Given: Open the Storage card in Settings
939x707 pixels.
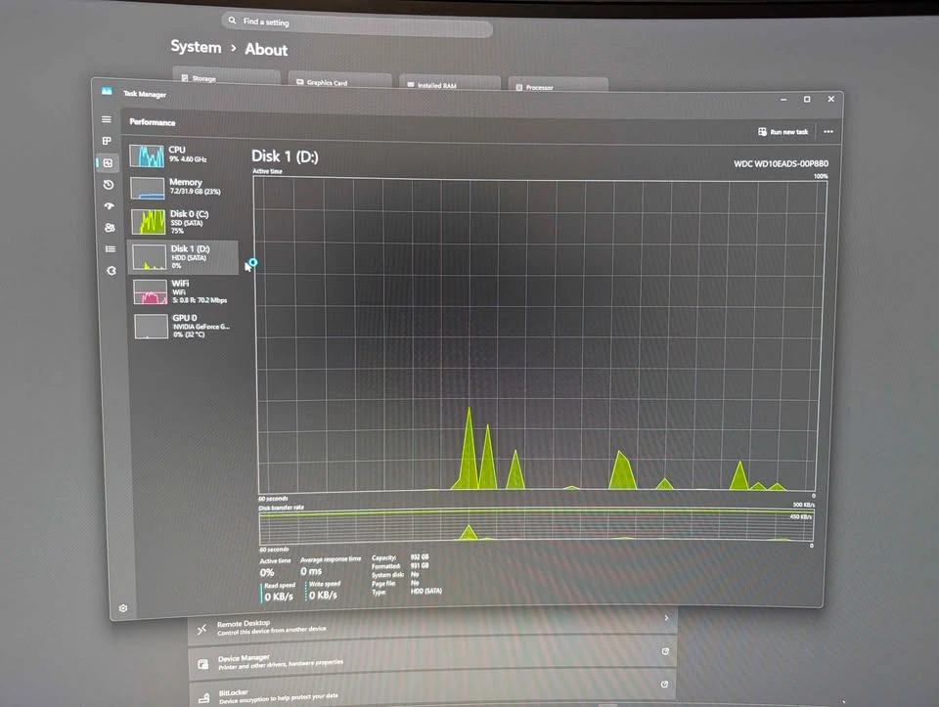Looking at the screenshot, I should click(226, 77).
